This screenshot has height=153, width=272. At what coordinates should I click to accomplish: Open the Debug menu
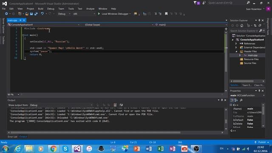click(51, 8)
